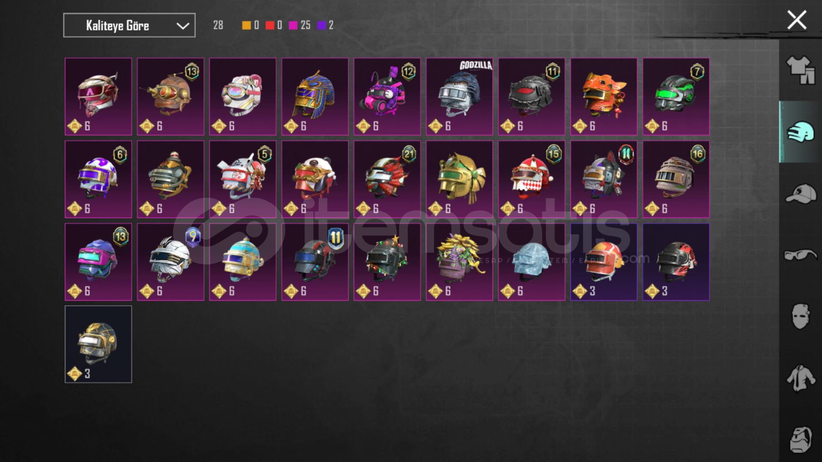The height and width of the screenshot is (462, 822).
Task: Open the bearded face category icon
Action: coord(801,440)
